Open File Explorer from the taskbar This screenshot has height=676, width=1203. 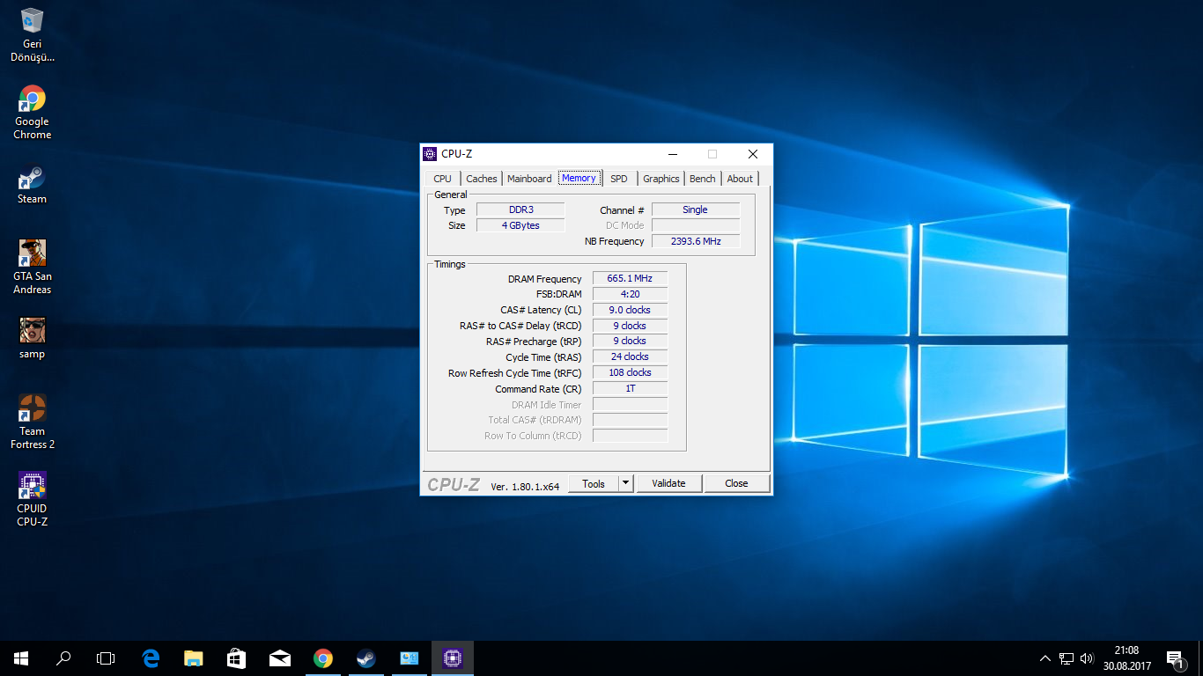coord(194,658)
